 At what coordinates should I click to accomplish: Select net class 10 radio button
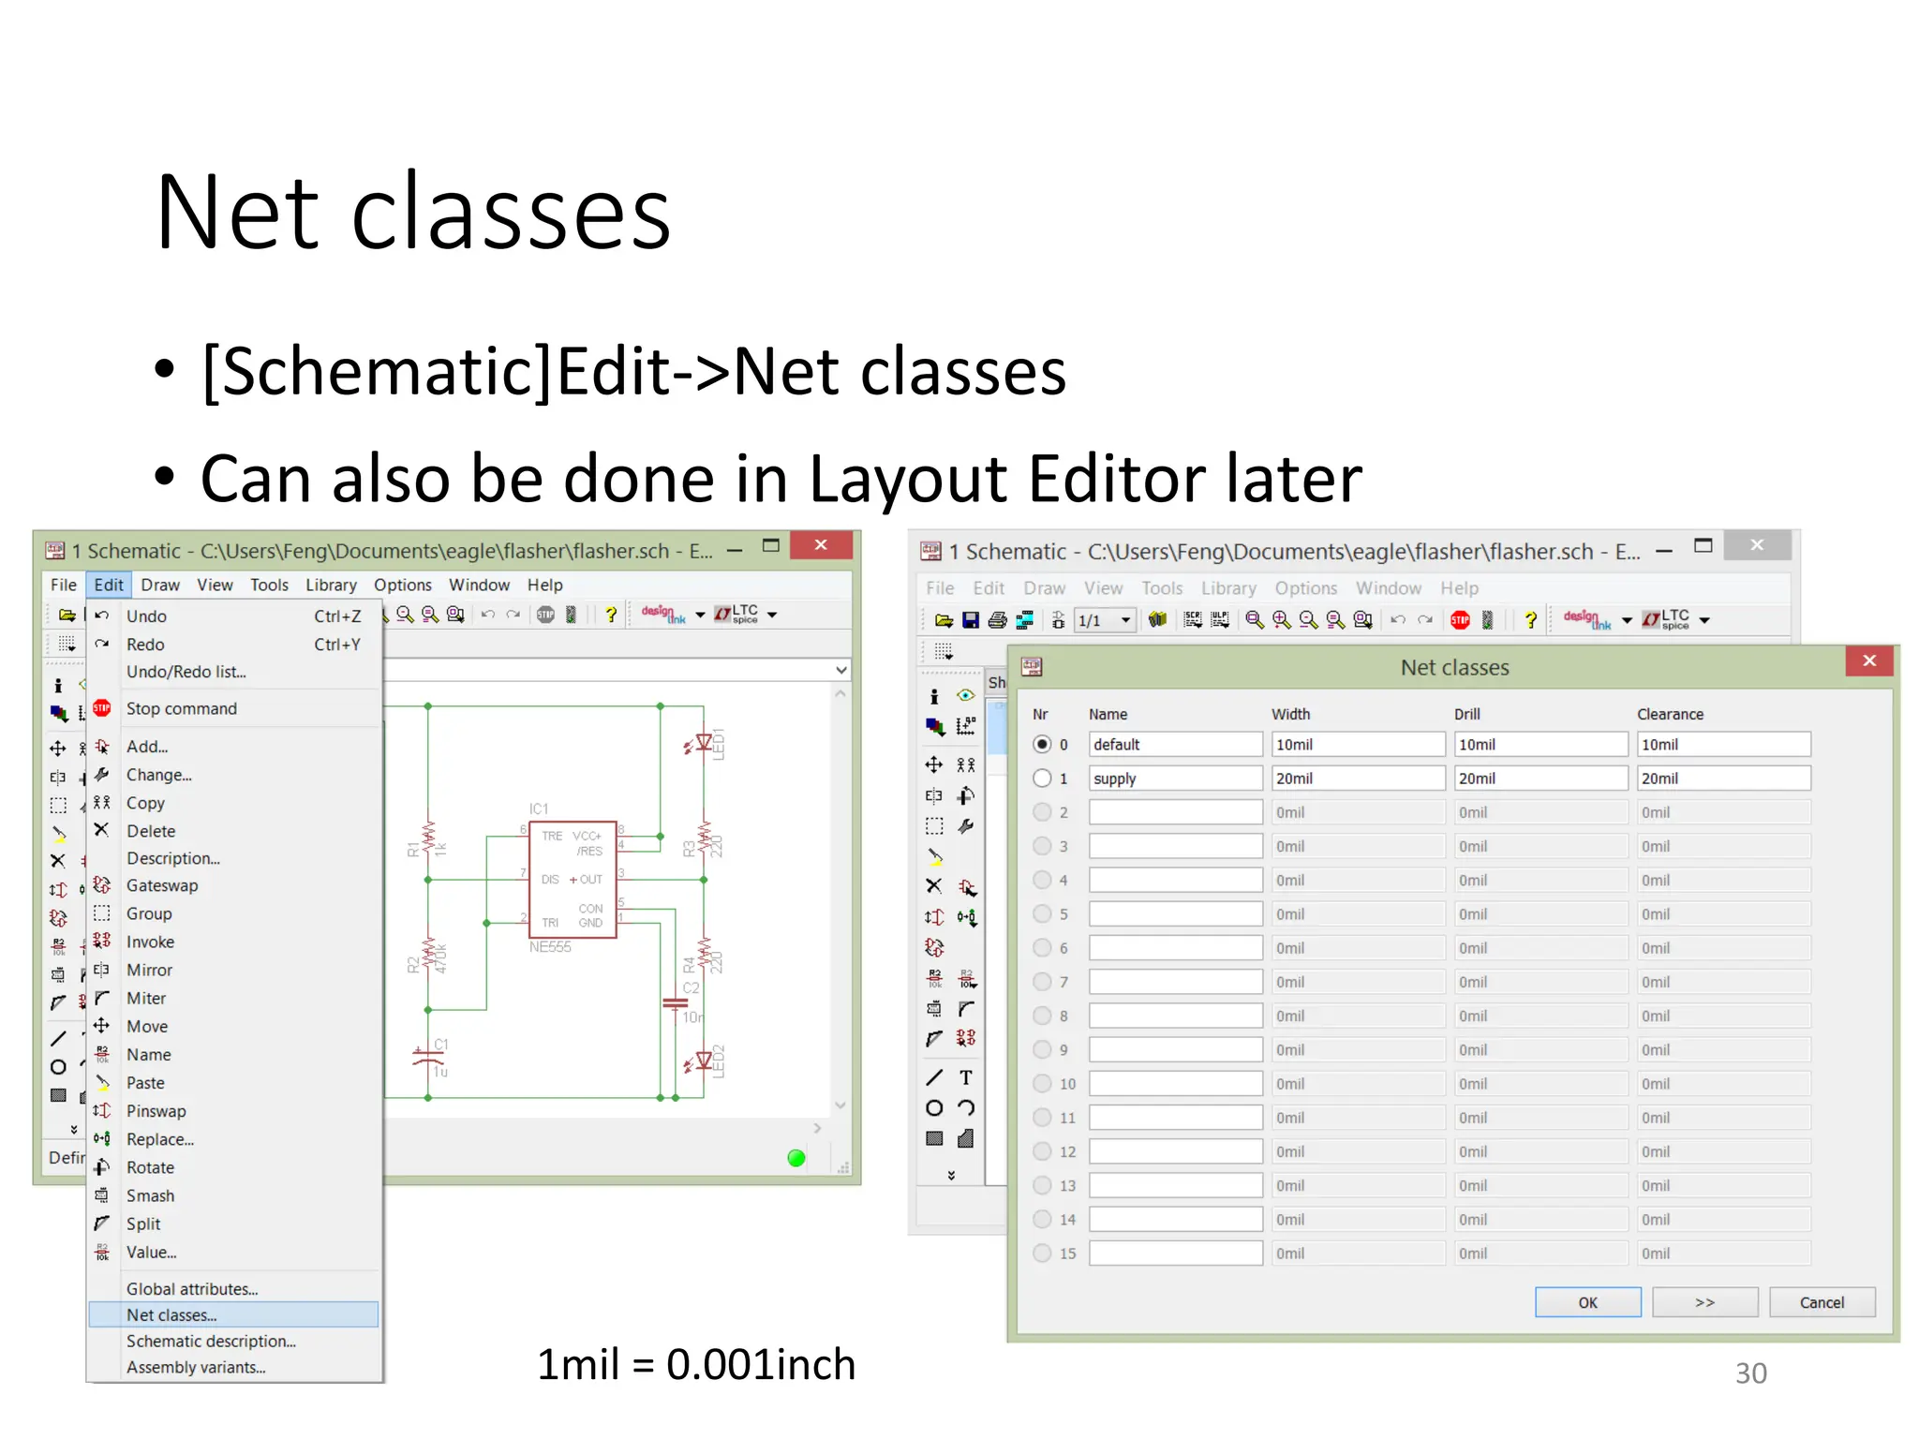[x=1042, y=1083]
